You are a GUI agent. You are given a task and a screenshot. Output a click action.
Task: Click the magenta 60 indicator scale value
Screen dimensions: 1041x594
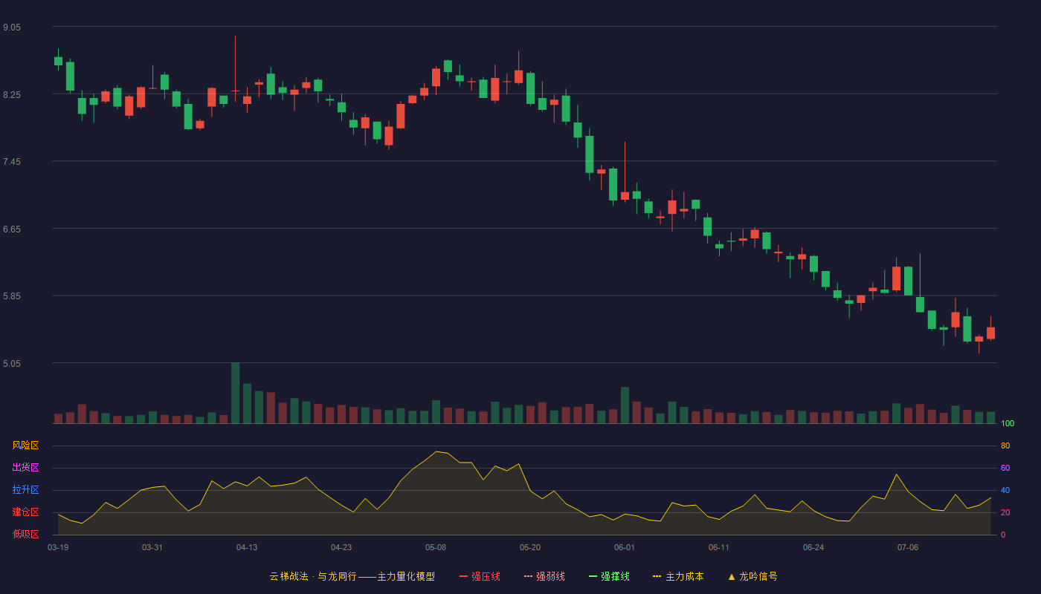pyautogui.click(x=1005, y=469)
